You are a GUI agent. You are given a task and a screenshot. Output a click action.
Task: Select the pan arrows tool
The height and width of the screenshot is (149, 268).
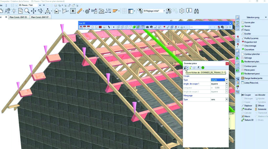click(x=33, y=11)
